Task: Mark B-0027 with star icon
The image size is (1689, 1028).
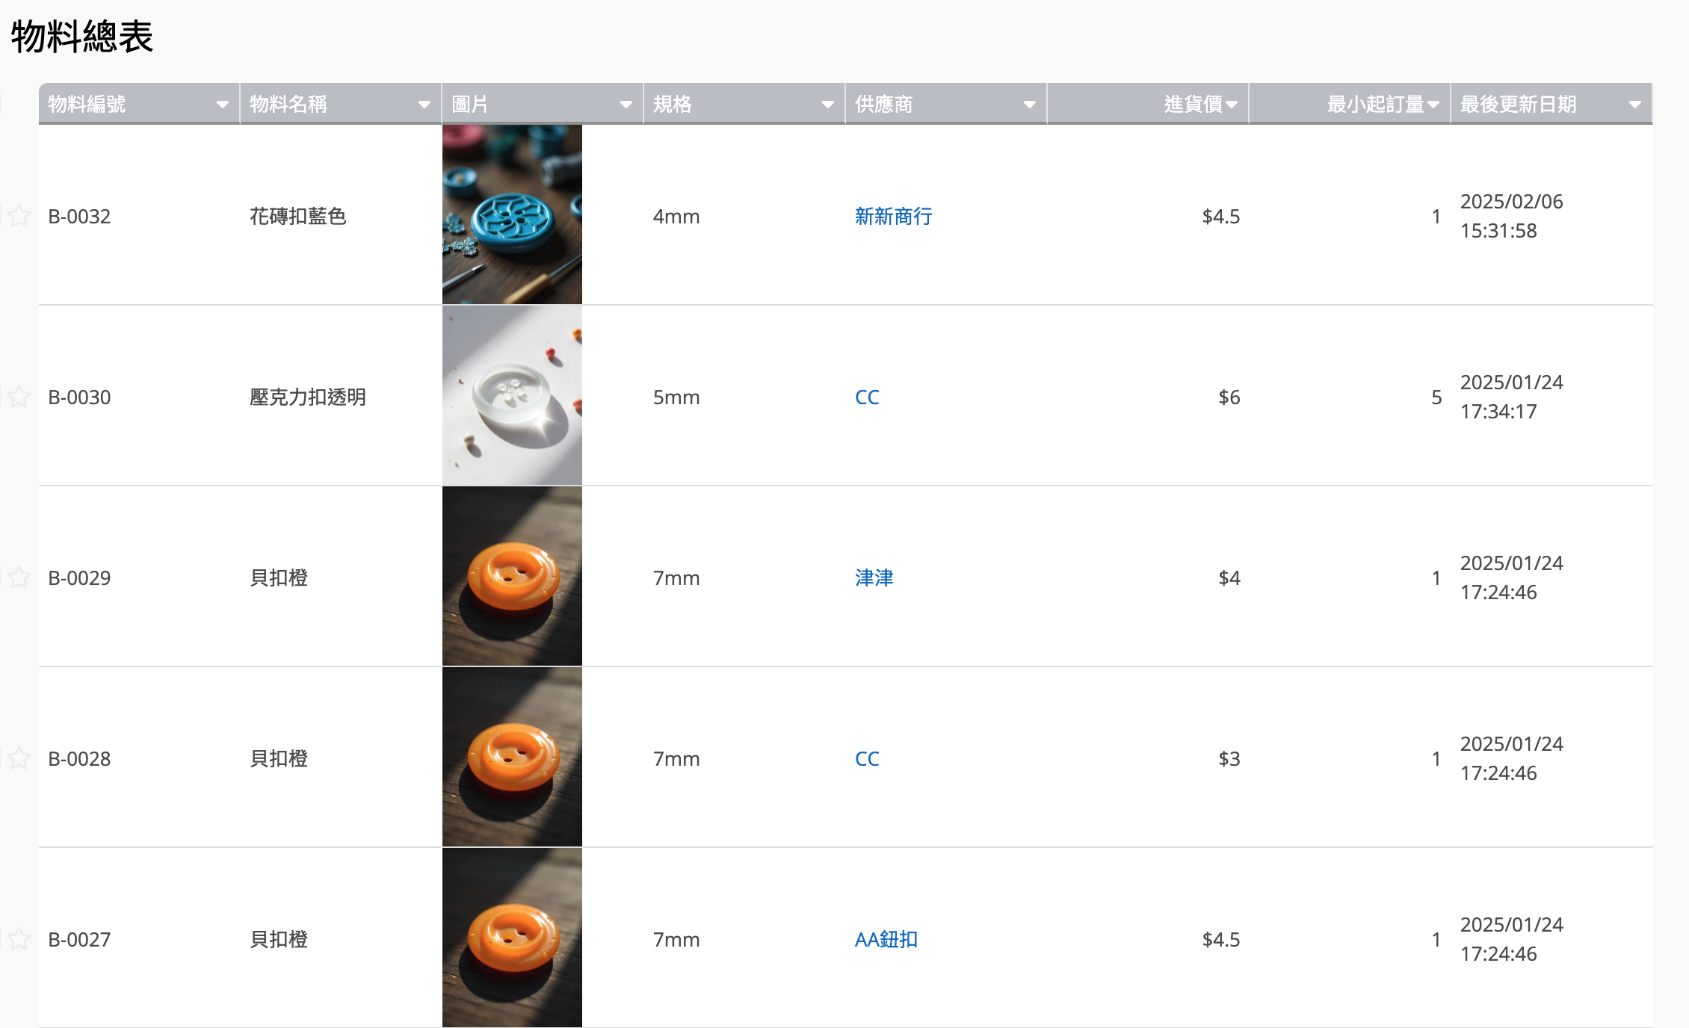Action: [19, 939]
